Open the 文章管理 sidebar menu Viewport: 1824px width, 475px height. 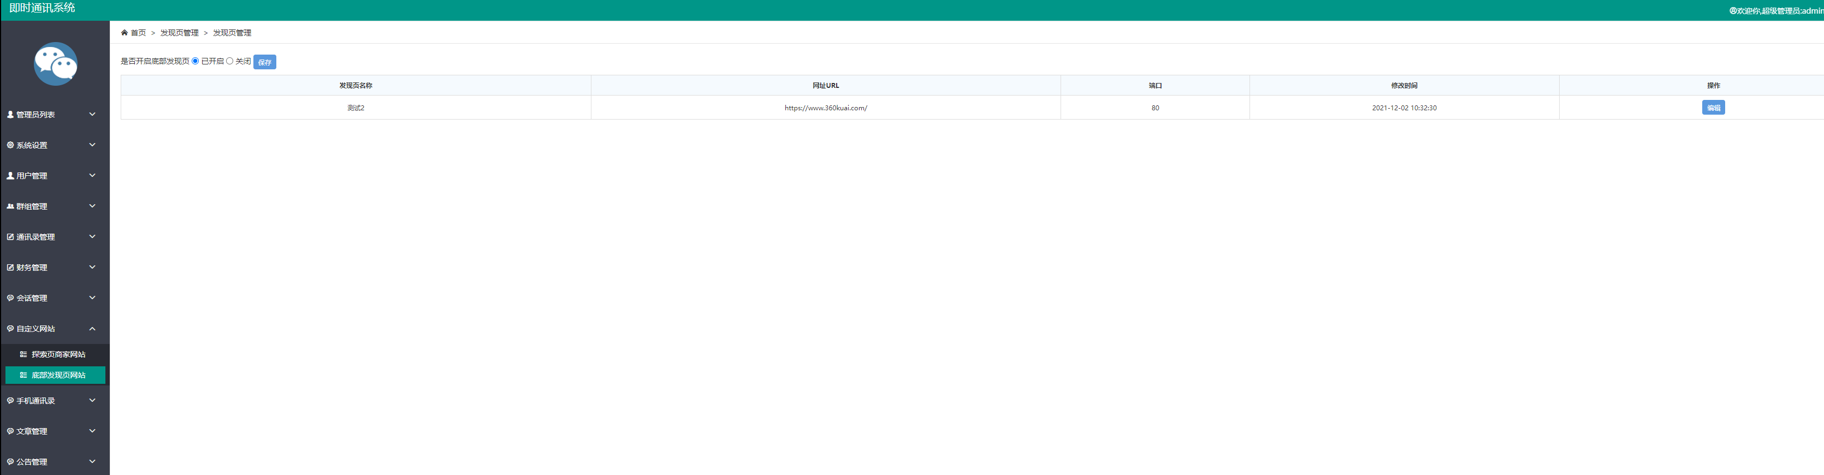point(32,431)
